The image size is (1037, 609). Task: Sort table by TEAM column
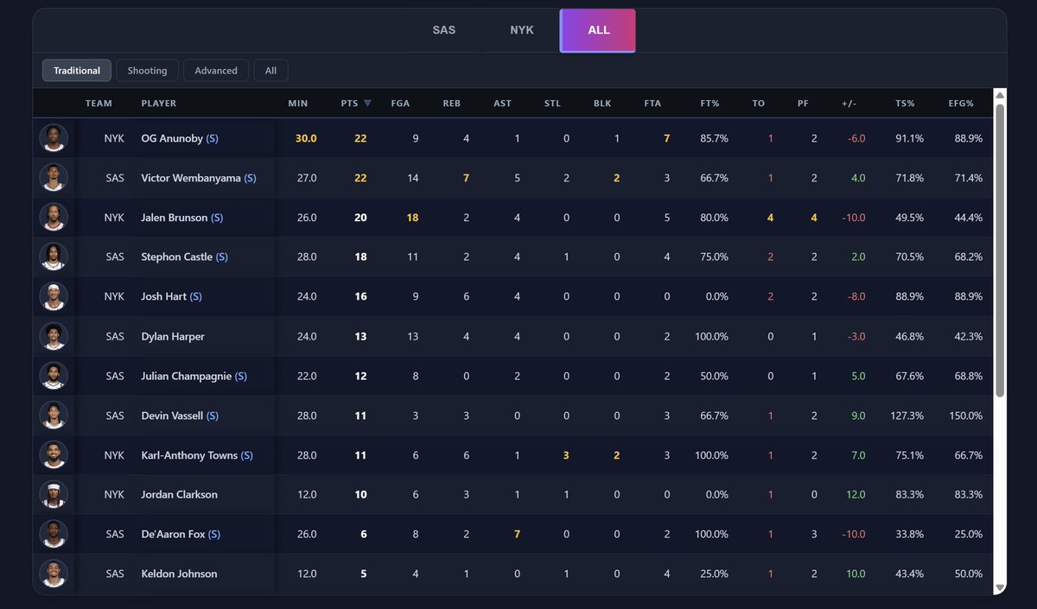pos(99,104)
